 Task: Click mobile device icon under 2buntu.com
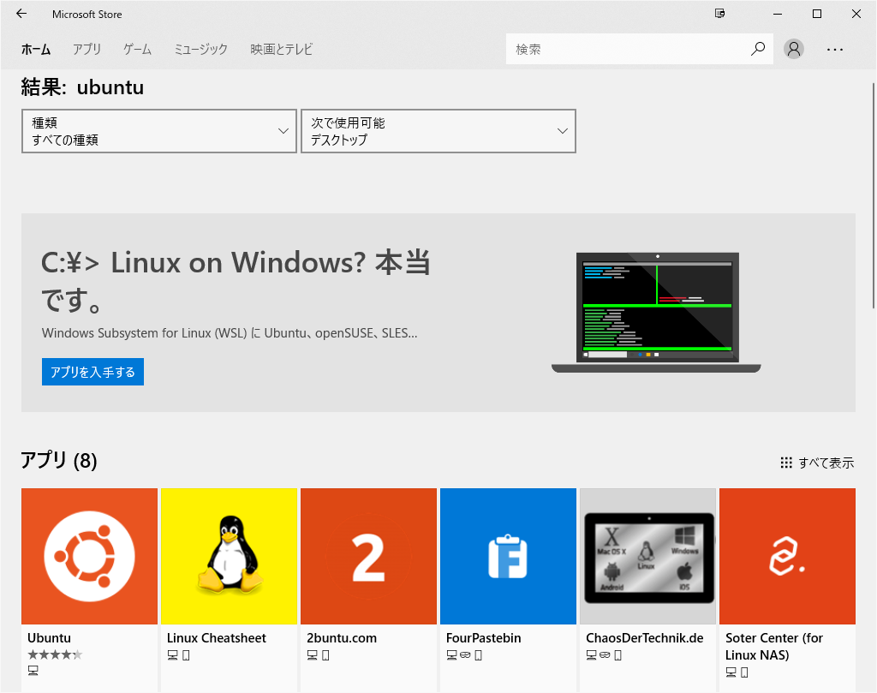pos(325,655)
